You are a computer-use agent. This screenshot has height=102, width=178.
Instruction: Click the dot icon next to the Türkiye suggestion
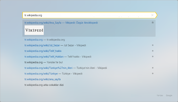pos(153,73)
